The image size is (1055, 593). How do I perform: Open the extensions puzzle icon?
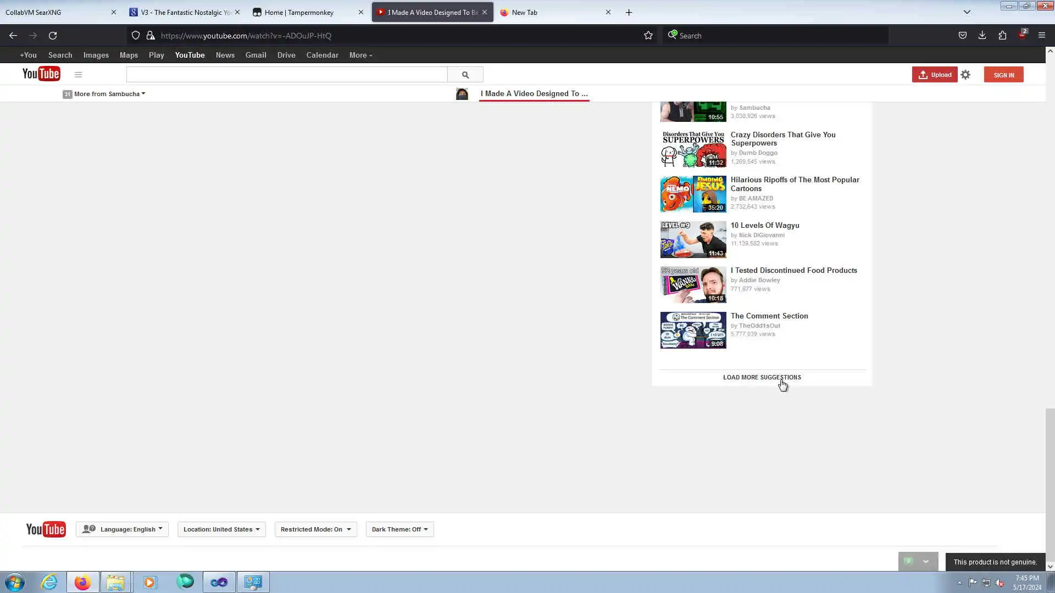1002,36
